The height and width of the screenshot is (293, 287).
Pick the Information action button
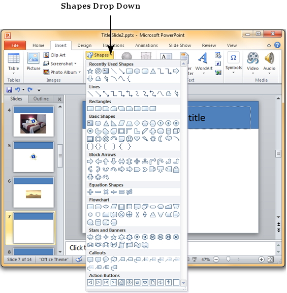pyautogui.click(x=129, y=282)
